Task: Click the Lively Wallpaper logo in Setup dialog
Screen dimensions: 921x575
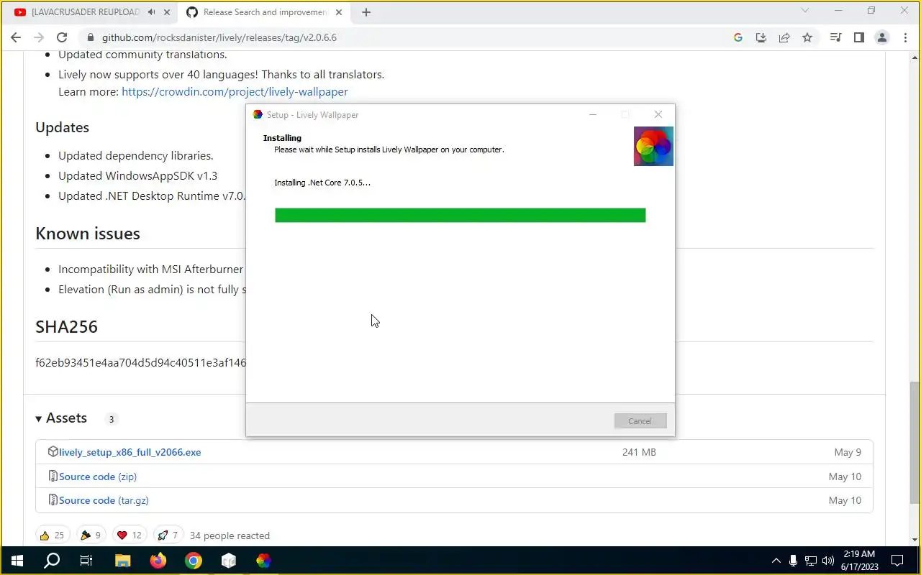Action: coord(653,147)
